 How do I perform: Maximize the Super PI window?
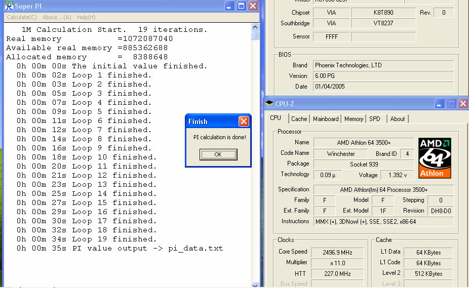(241, 6)
